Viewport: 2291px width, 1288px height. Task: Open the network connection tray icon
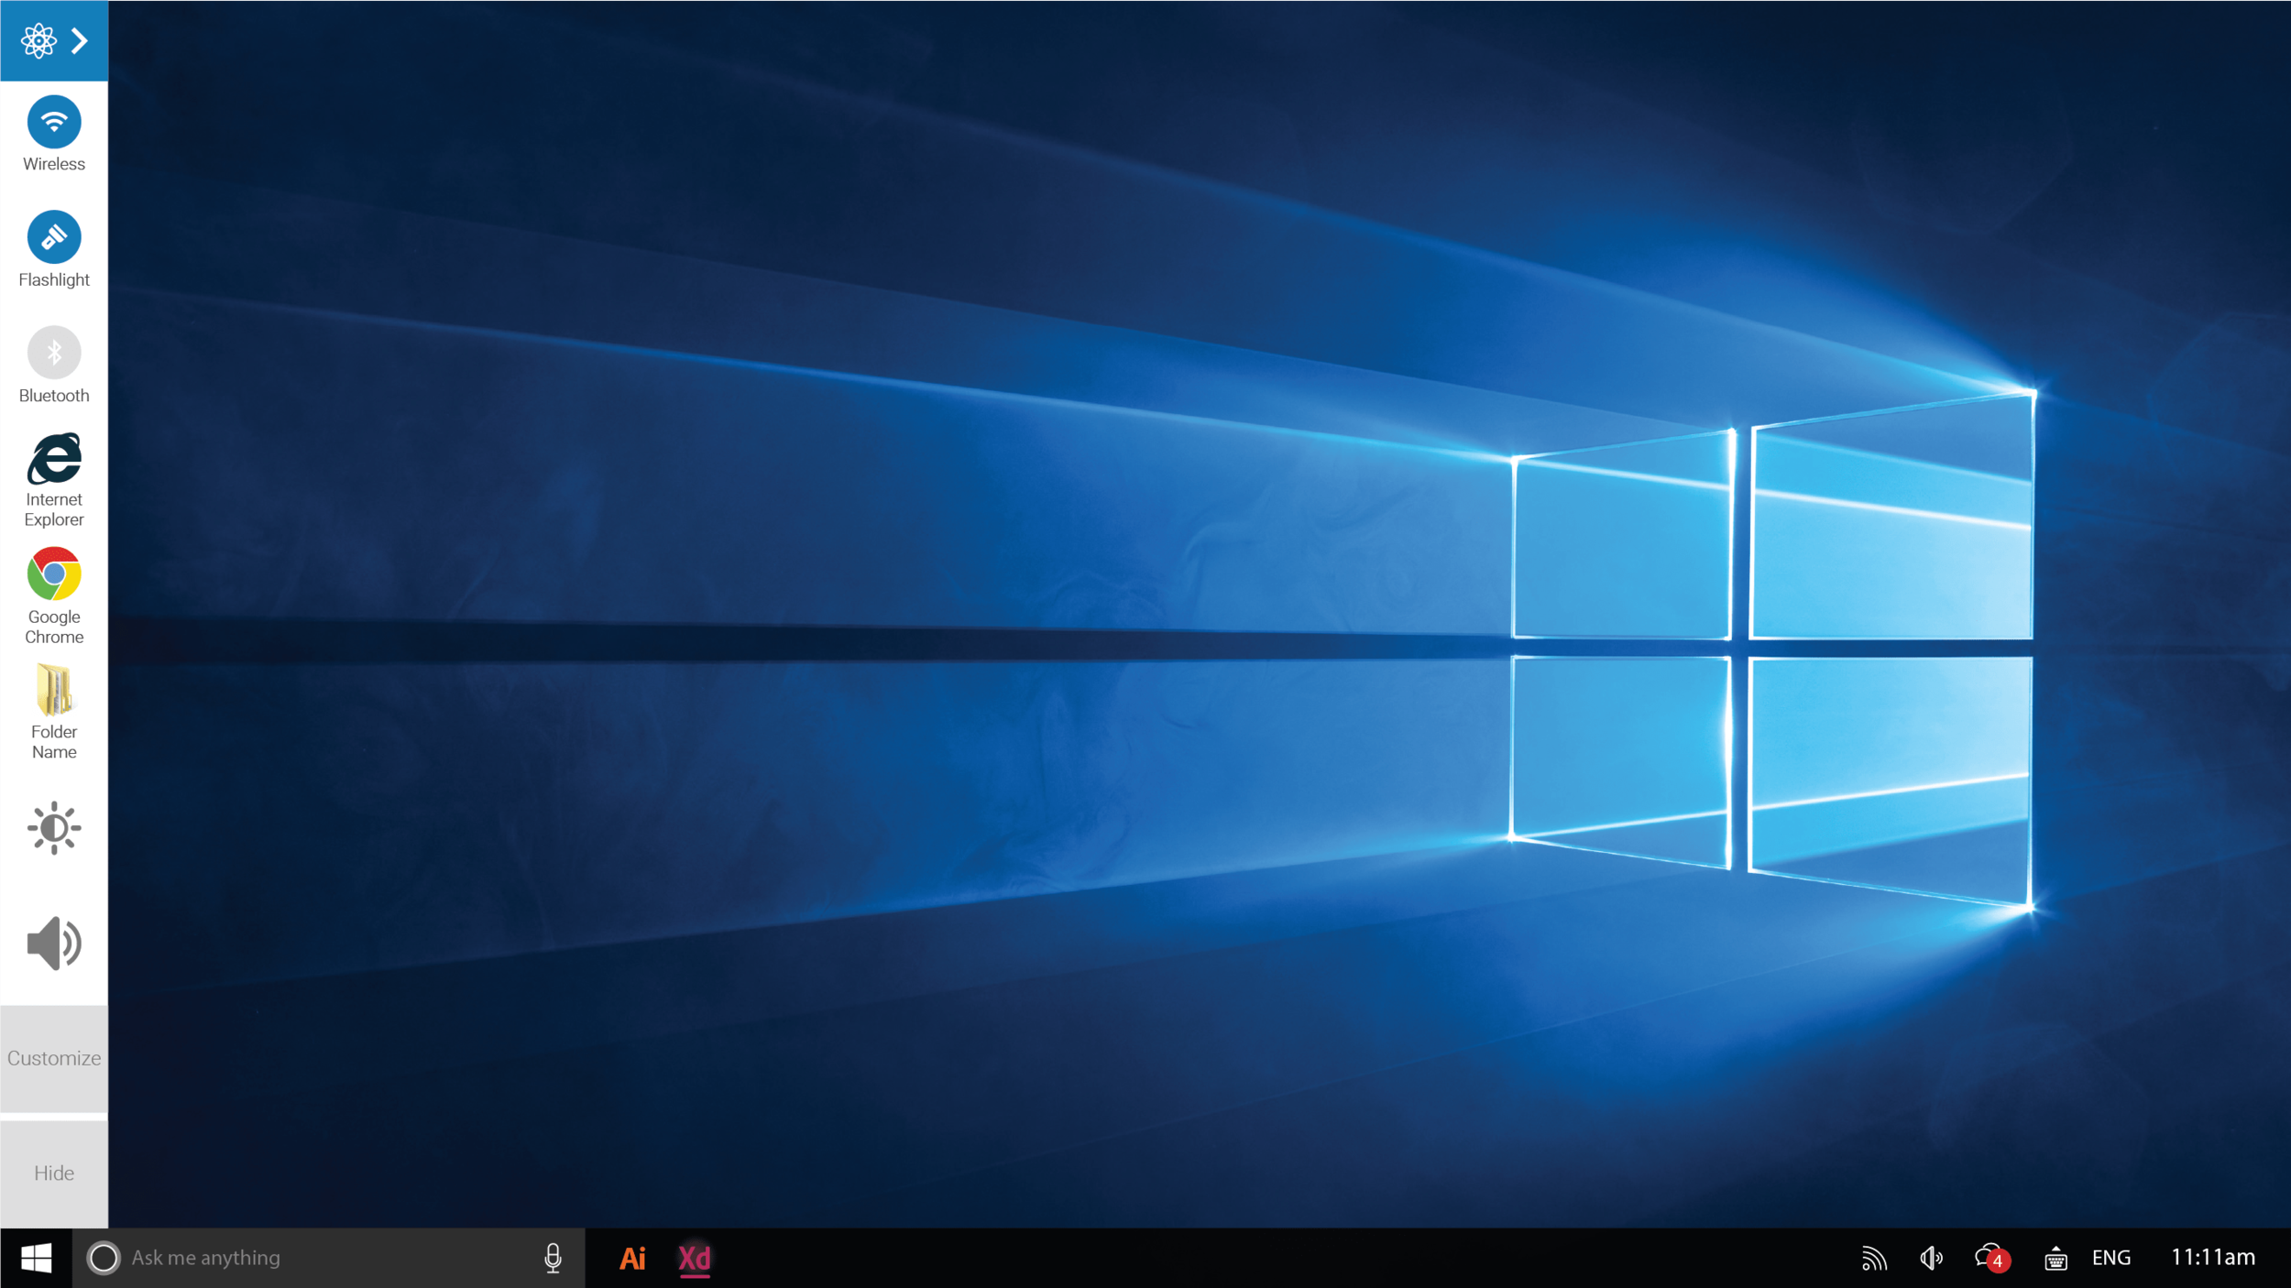[x=1874, y=1258]
